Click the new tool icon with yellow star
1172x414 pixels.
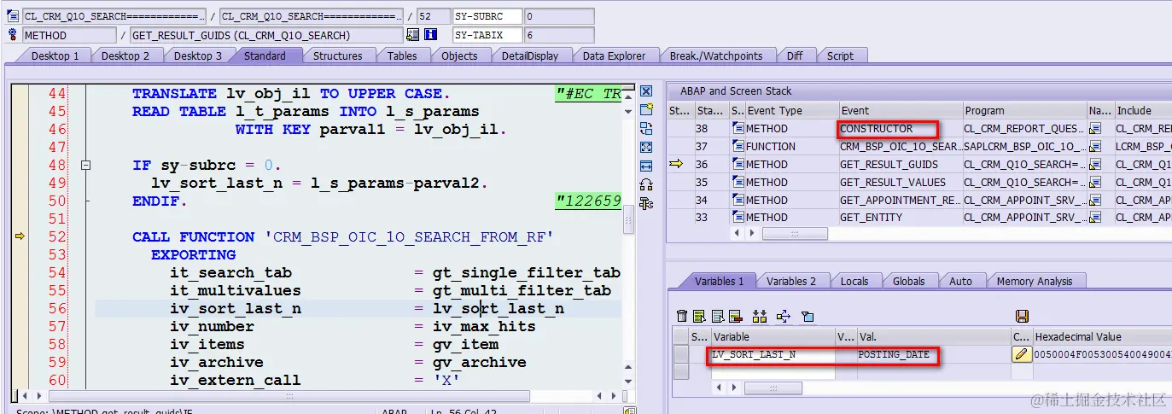[x=646, y=110]
